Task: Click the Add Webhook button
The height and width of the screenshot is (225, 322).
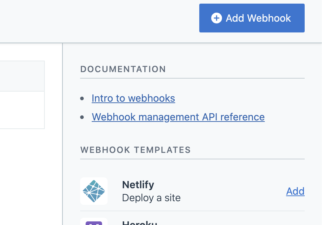Action: [252, 18]
